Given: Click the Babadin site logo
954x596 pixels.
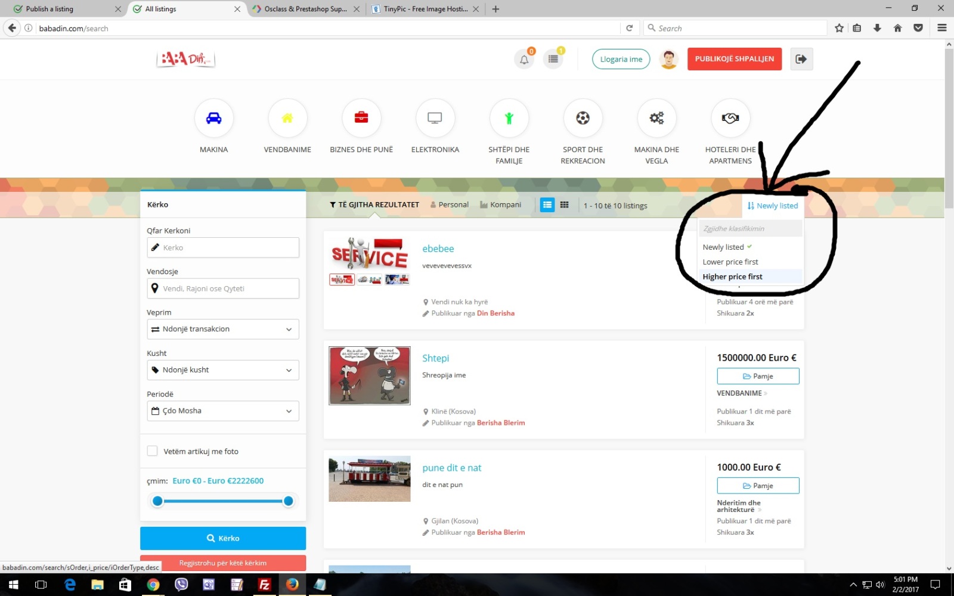Looking at the screenshot, I should [x=185, y=58].
